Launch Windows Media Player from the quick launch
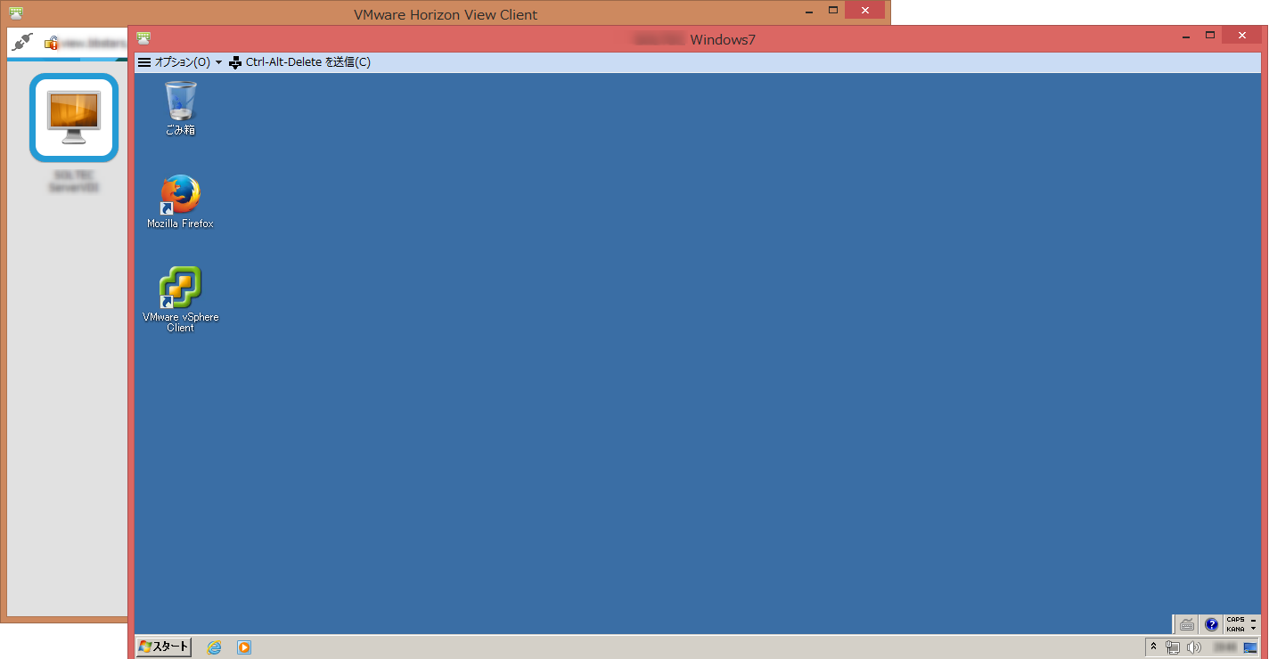 pyautogui.click(x=243, y=647)
